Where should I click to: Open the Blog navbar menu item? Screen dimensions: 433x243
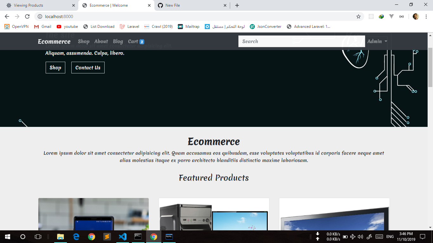(x=118, y=41)
